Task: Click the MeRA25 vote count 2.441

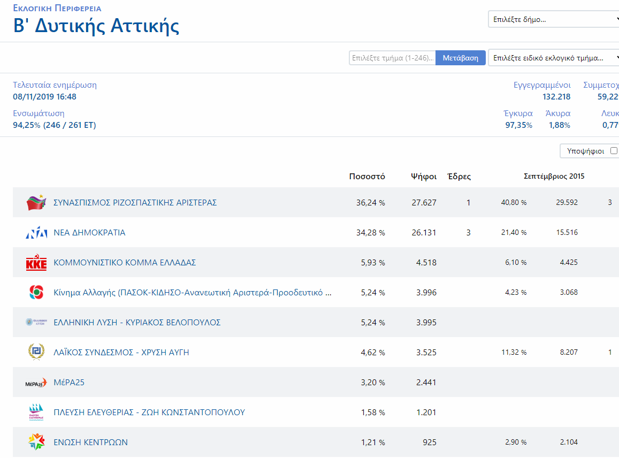Action: pyautogui.click(x=426, y=382)
